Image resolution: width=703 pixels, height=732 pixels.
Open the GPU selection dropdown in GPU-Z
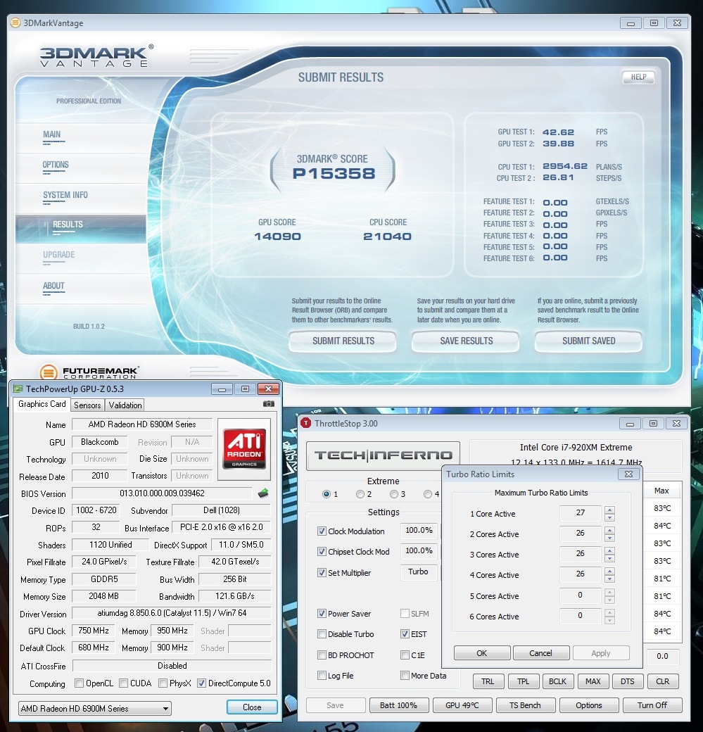point(95,708)
